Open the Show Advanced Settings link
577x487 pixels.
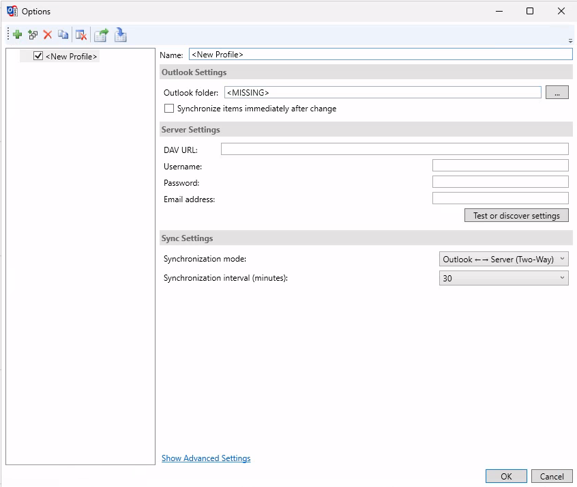[x=206, y=458]
